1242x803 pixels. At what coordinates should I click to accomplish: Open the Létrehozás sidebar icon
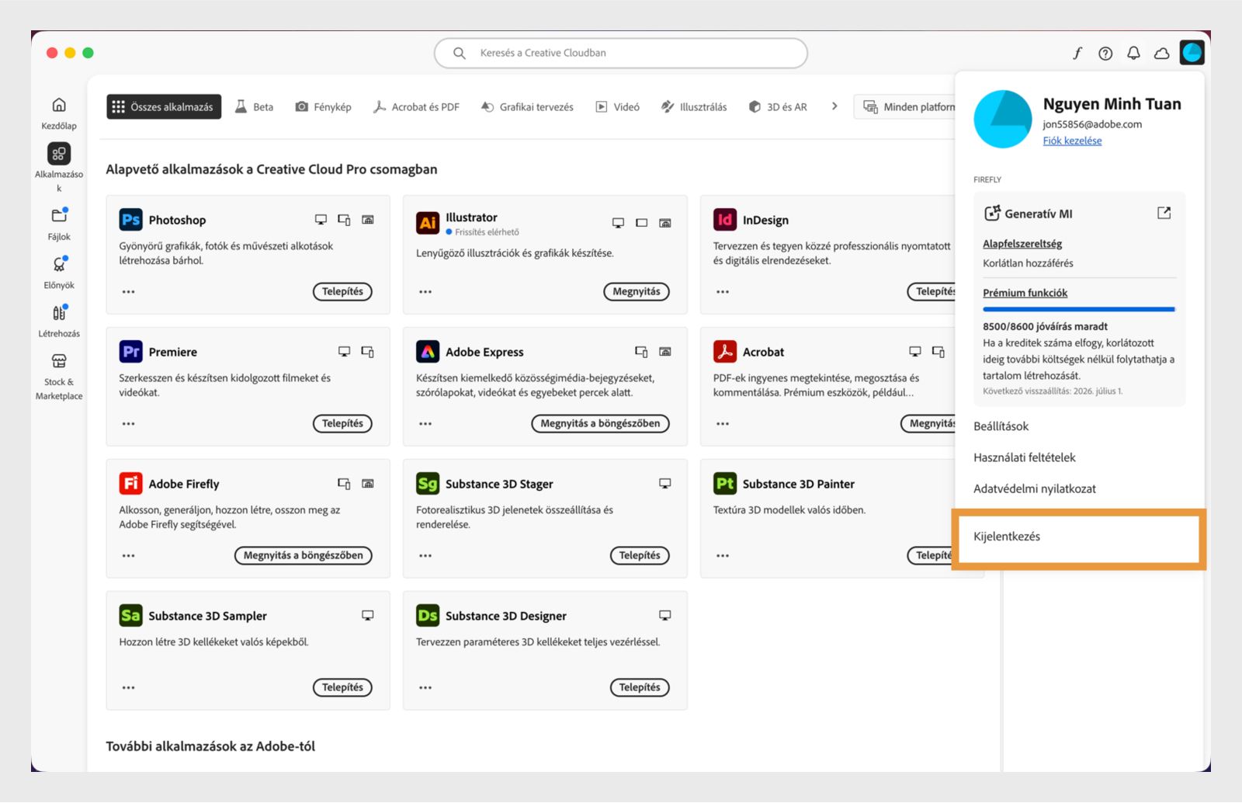point(59,313)
